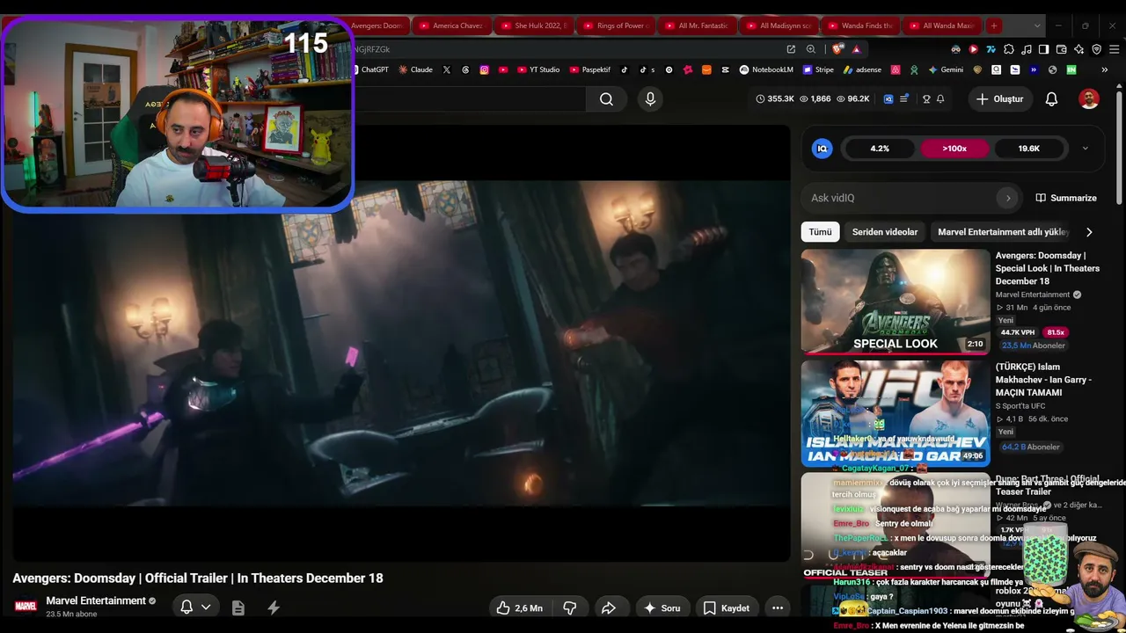The image size is (1126, 633).
Task: Open Islam Makhachev UFC video thumbnail
Action: [896, 412]
